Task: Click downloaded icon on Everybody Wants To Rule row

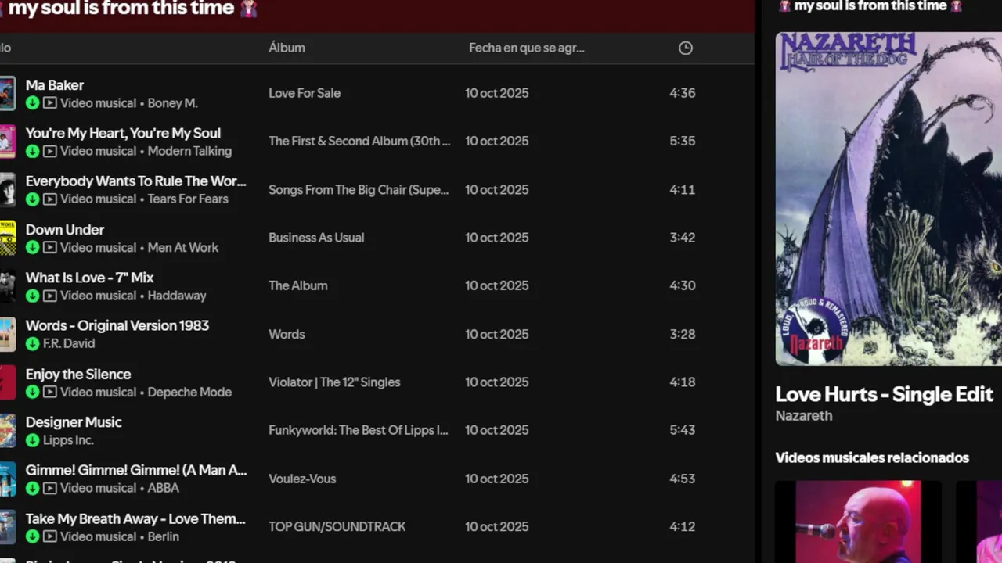Action: pos(32,199)
